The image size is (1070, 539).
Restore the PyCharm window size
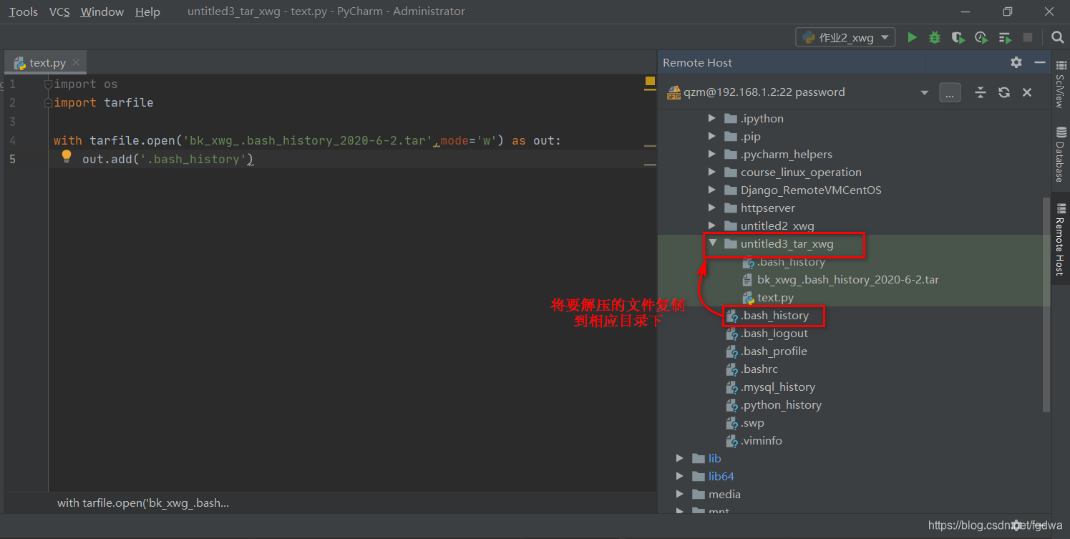[1008, 11]
